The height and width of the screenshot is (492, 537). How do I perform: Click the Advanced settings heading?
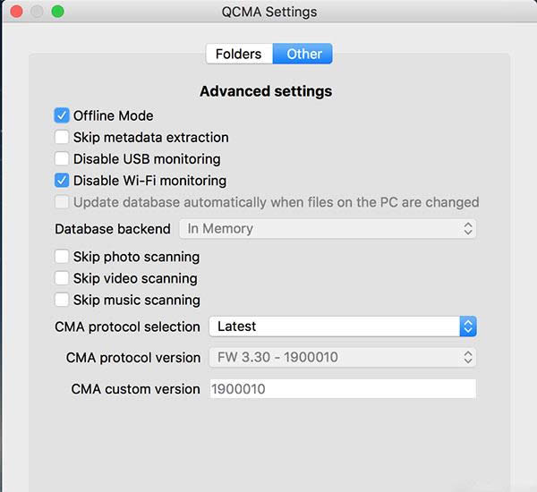click(x=266, y=91)
